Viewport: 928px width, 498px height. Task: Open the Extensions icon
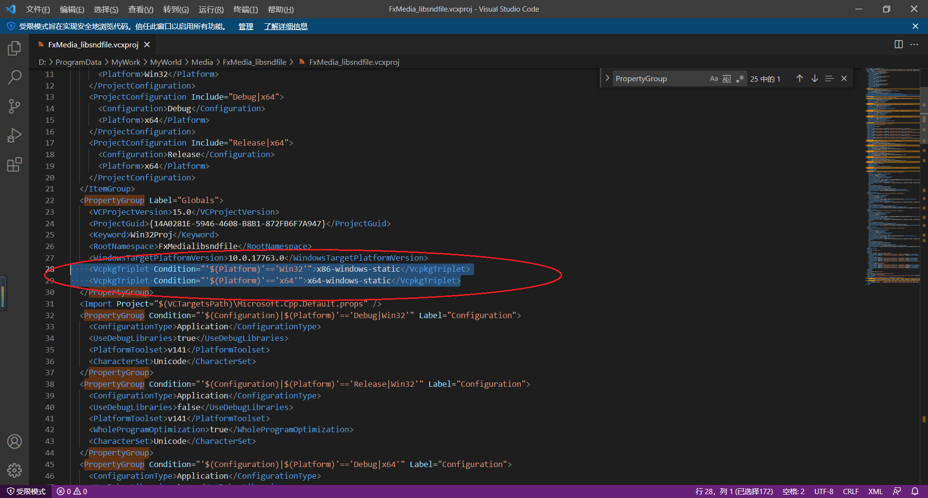point(14,164)
